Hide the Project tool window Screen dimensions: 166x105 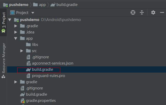[162, 12]
